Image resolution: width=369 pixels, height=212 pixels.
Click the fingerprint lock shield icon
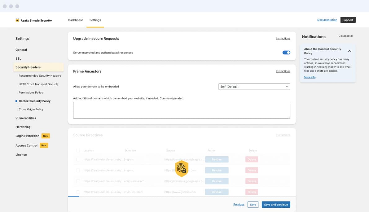click(182, 169)
